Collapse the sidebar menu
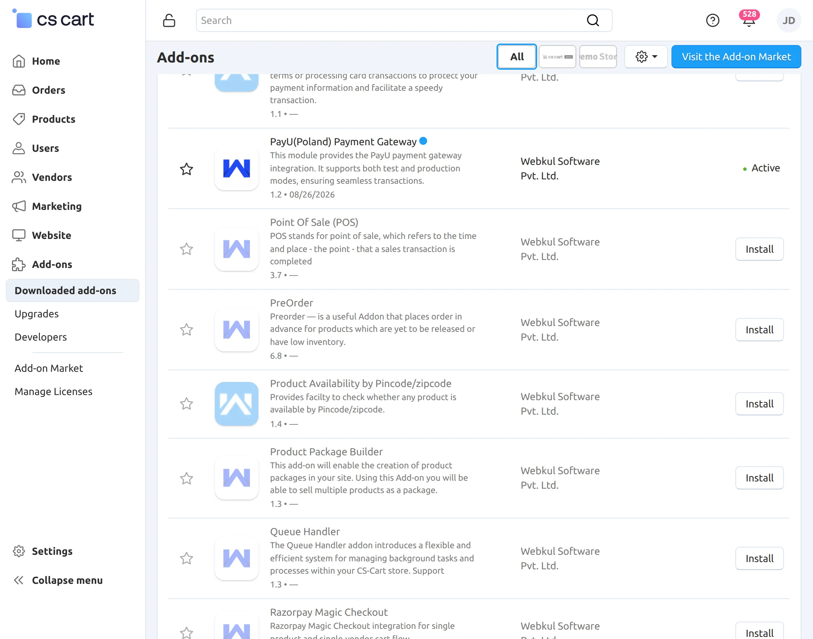Image resolution: width=813 pixels, height=639 pixels. [58, 580]
